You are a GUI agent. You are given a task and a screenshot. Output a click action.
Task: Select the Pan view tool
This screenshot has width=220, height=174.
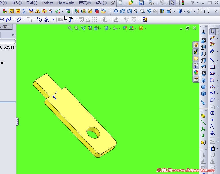(x=116, y=11)
